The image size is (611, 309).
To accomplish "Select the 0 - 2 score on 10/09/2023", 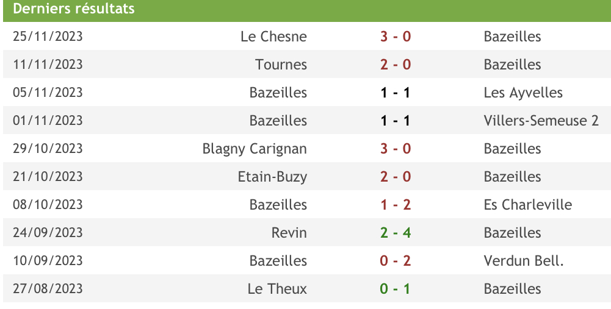I will pos(396,261).
